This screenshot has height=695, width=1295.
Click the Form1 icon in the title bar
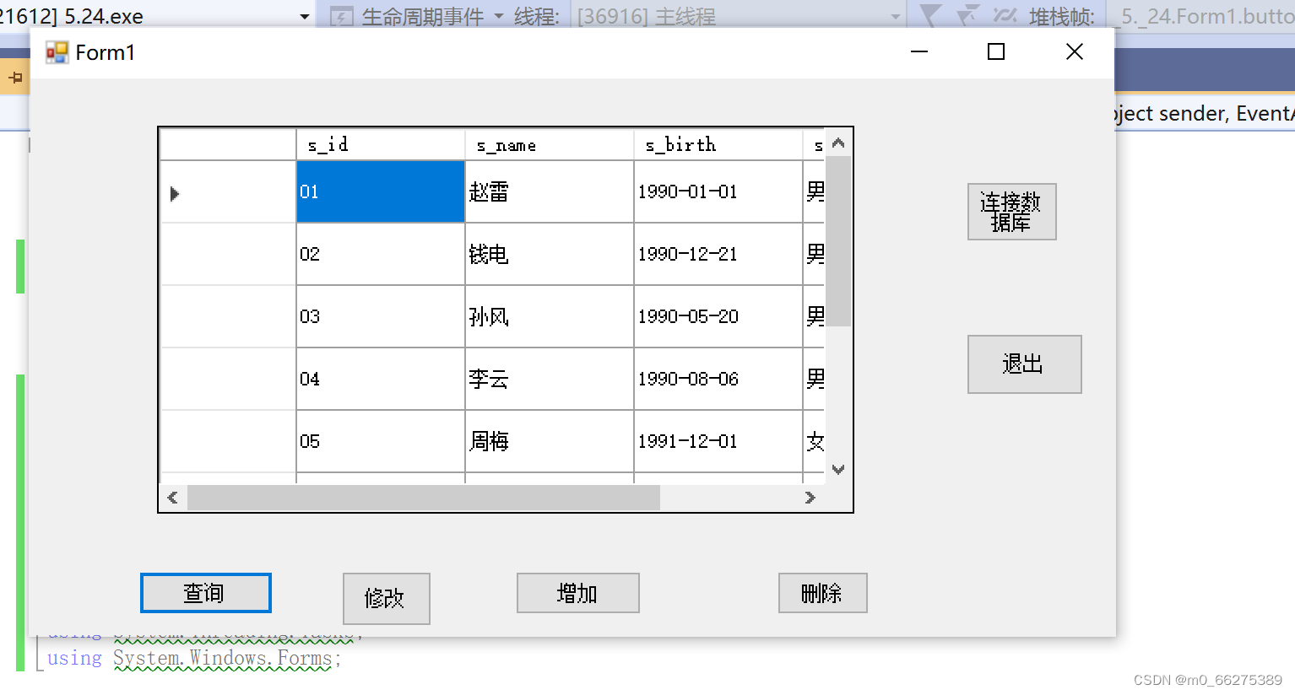[x=57, y=51]
